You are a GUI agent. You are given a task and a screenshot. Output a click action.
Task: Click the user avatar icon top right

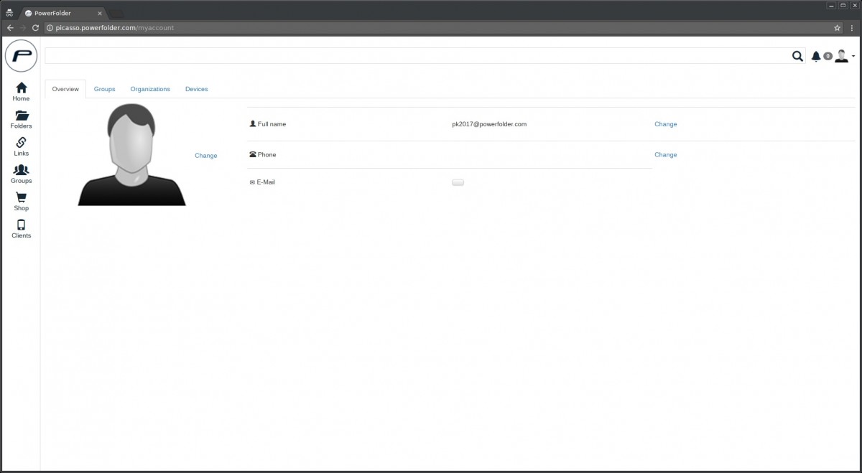coord(840,55)
